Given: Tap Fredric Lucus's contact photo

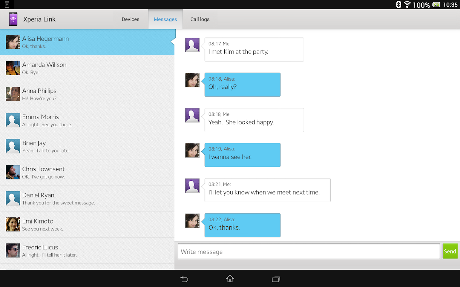Looking at the screenshot, I should coord(13,251).
